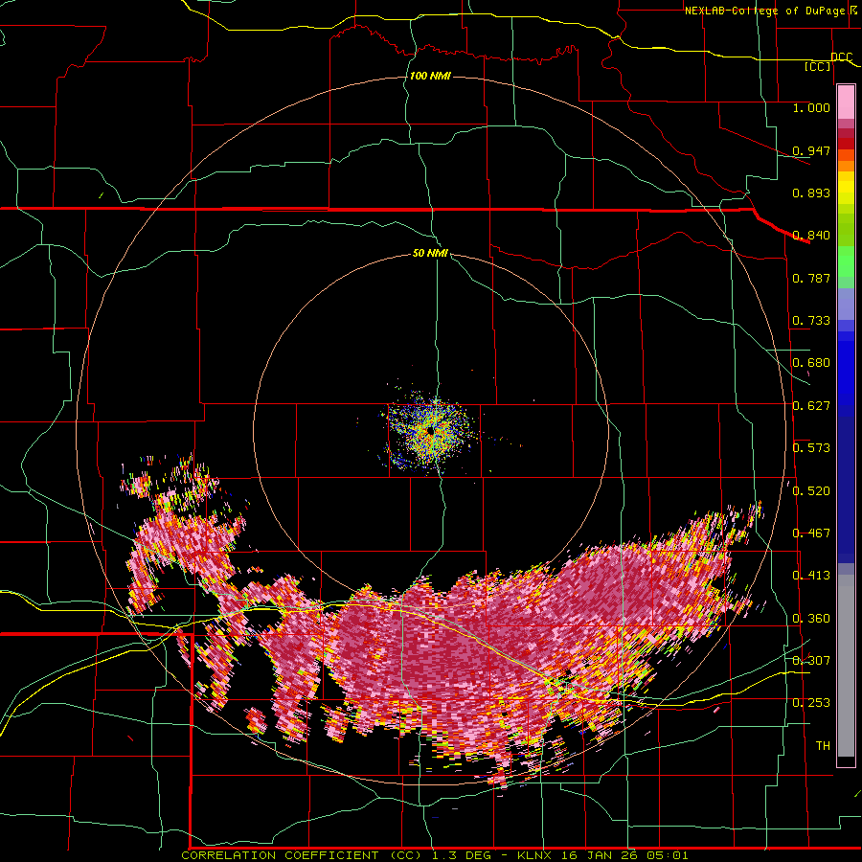Select the 50 NMI range ring label
This screenshot has width=862, height=862.
tap(430, 254)
